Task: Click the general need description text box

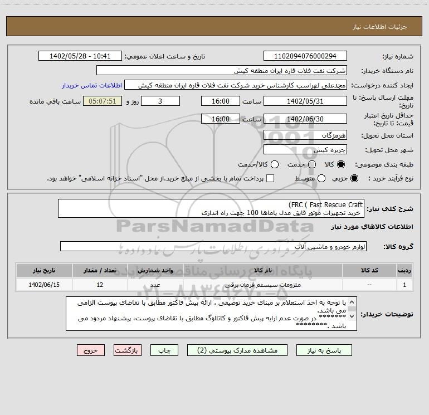Action: pyautogui.click(x=211, y=208)
